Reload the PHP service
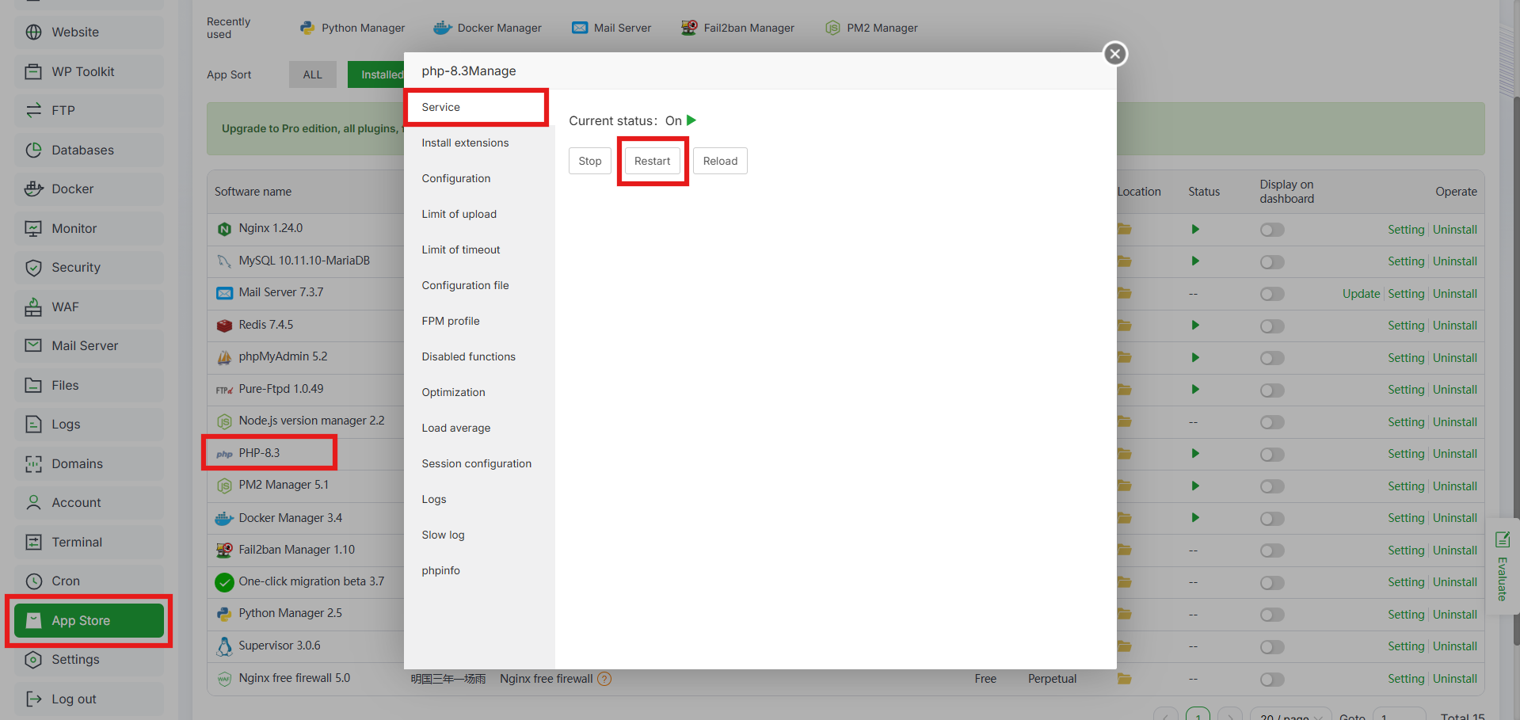This screenshot has height=720, width=1520. [720, 162]
